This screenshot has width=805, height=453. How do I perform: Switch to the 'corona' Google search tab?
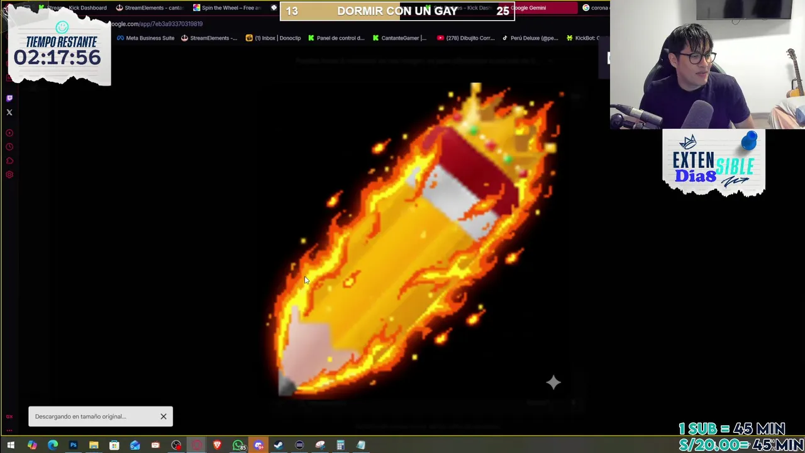595,8
